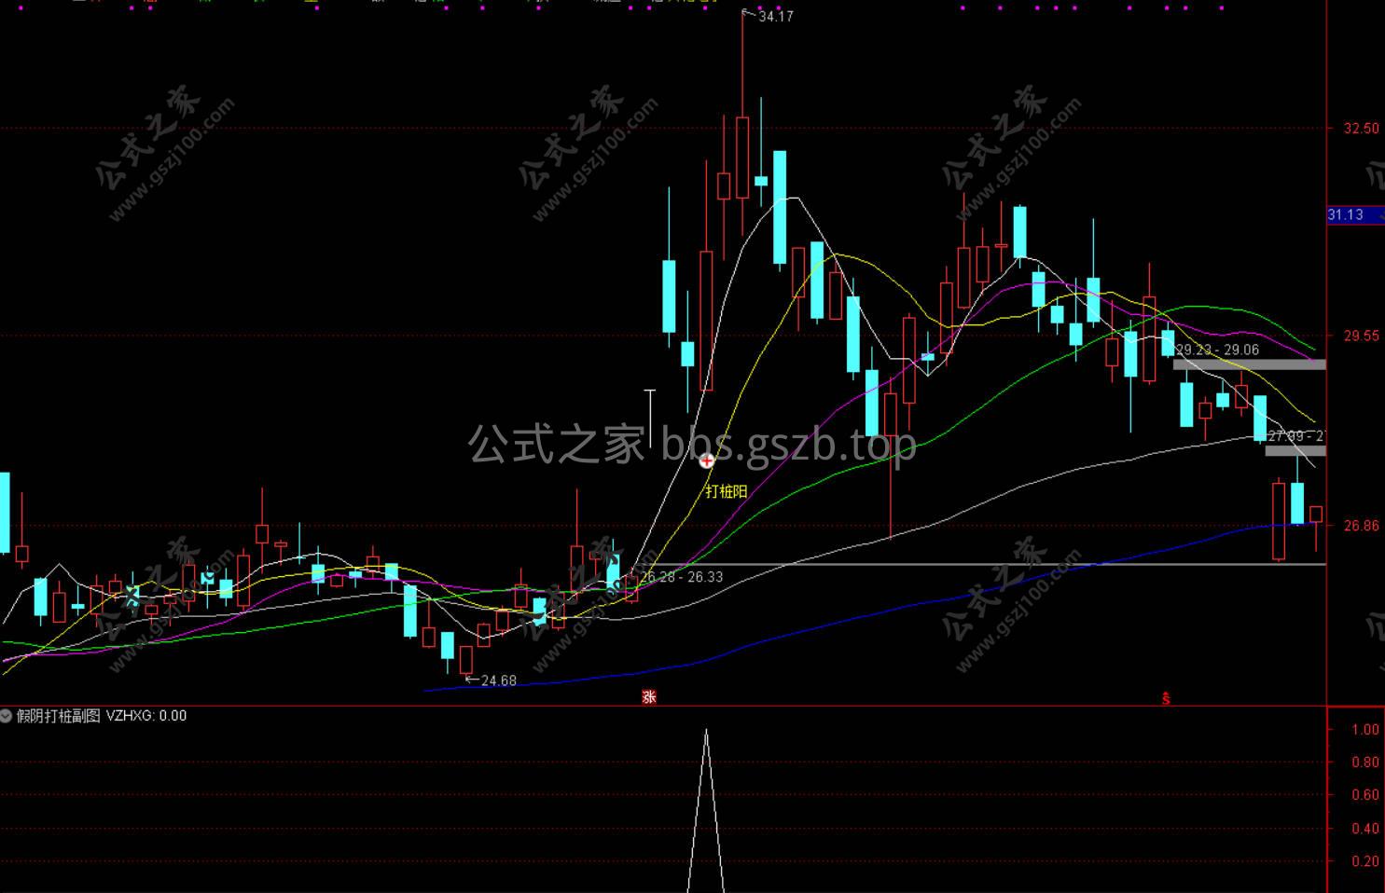The height and width of the screenshot is (893, 1385).
Task: Click the 32.50 price axis label
Action: [1361, 129]
